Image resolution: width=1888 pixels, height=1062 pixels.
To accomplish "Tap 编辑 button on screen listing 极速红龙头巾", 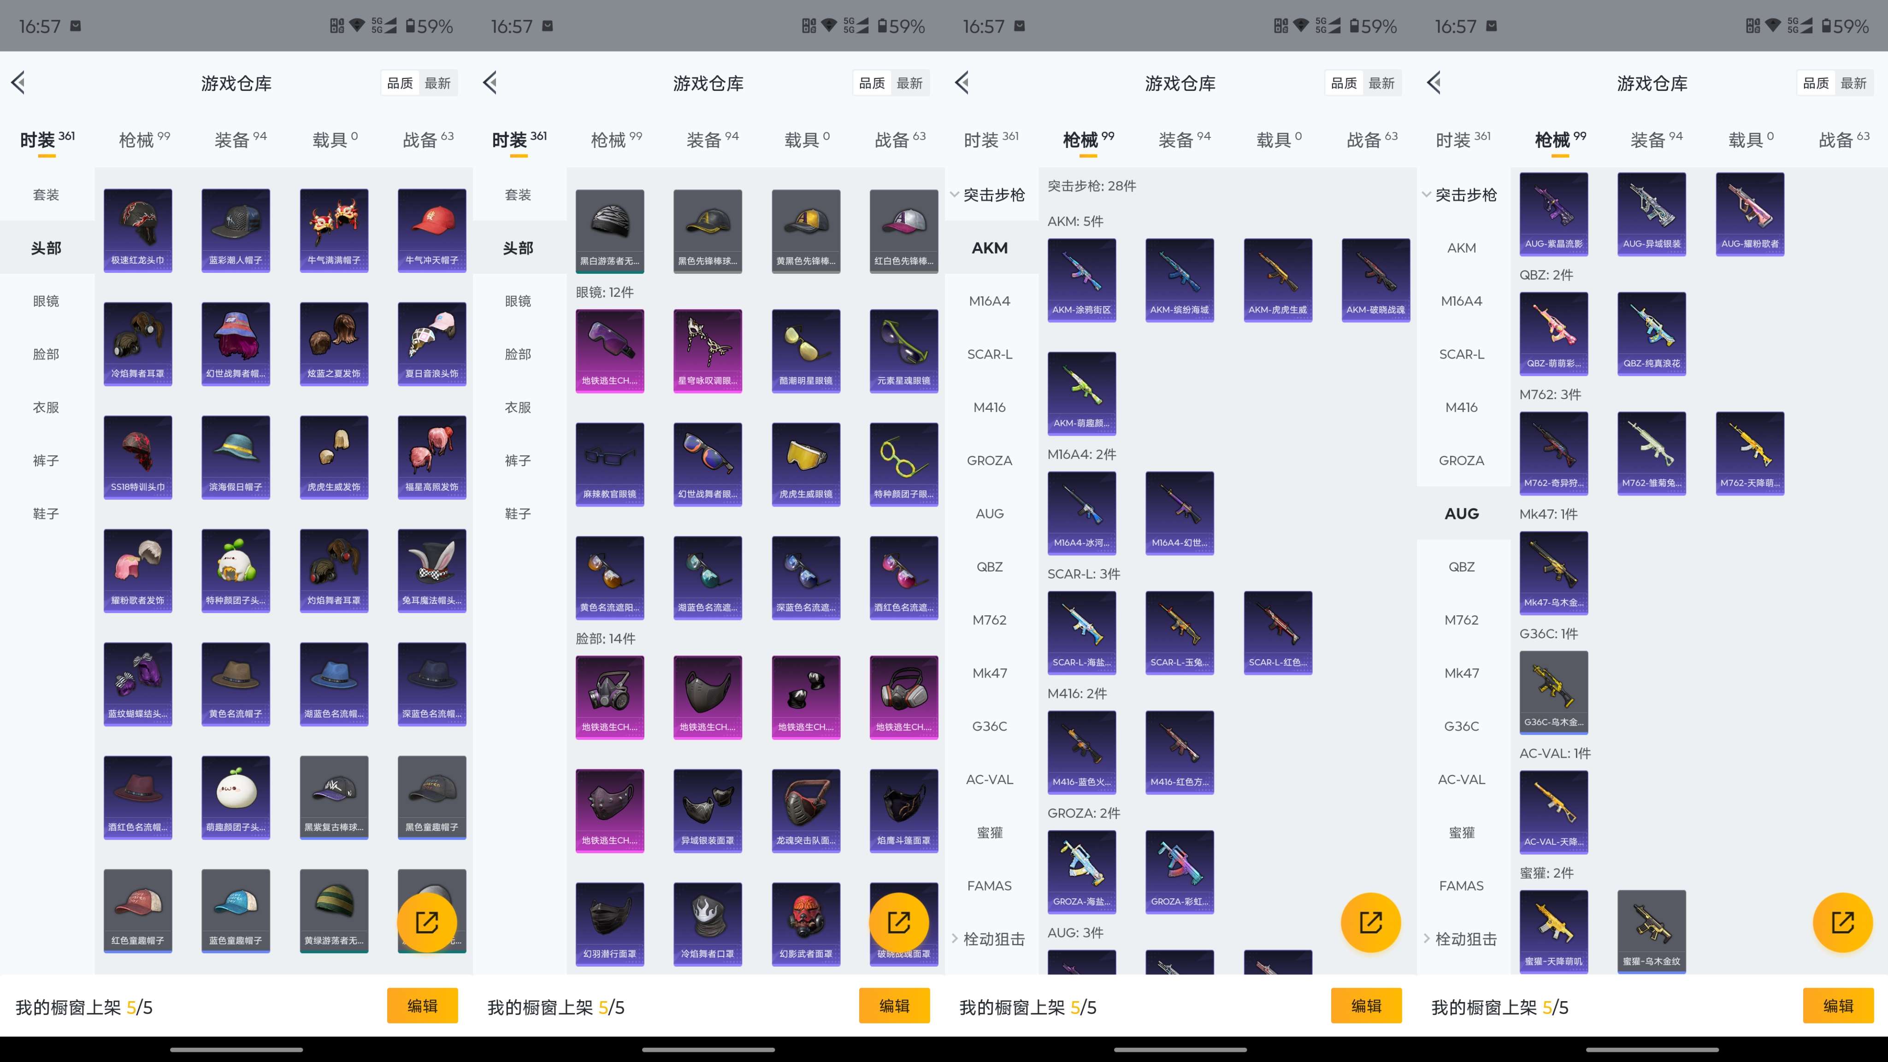I will tap(422, 1006).
